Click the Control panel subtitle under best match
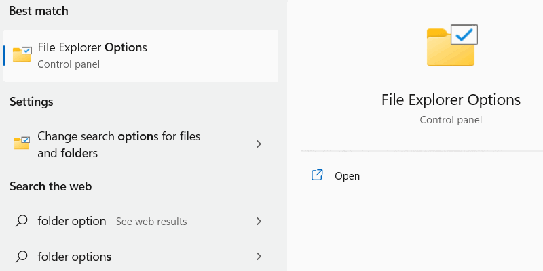543x271 pixels. (x=69, y=64)
